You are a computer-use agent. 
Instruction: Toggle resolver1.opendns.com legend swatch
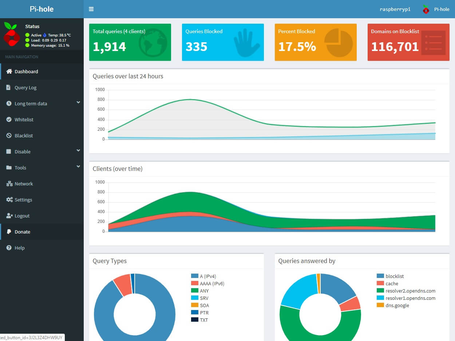click(x=380, y=298)
